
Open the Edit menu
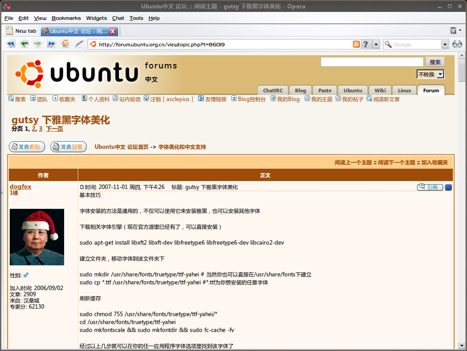click(x=23, y=18)
